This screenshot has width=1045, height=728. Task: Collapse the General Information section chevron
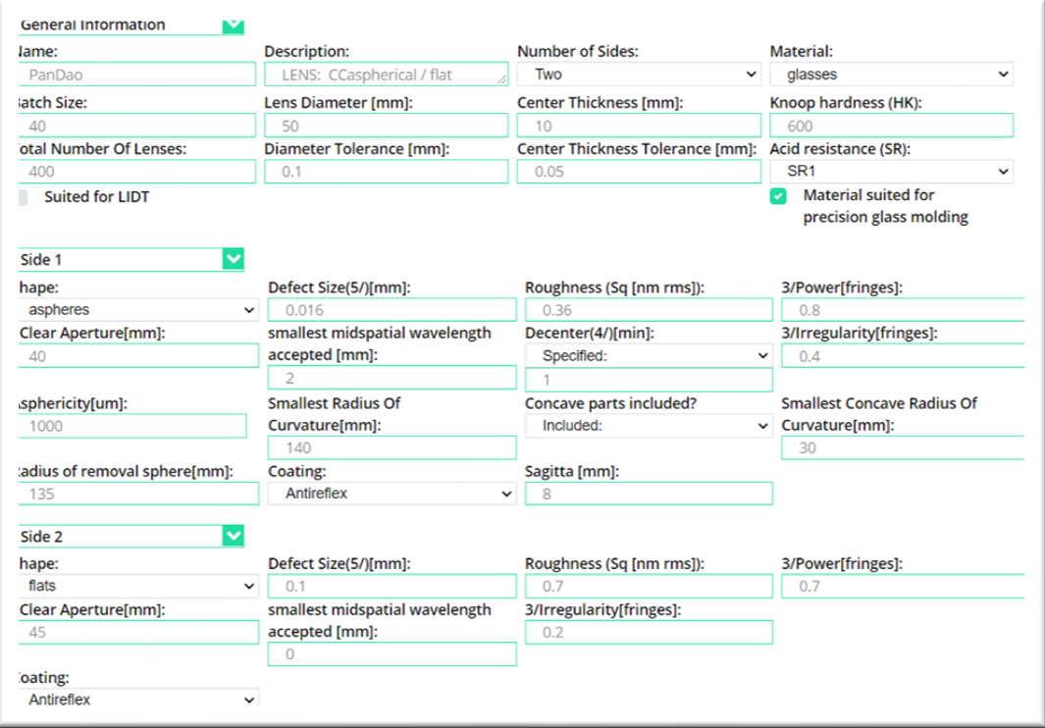pos(234,26)
